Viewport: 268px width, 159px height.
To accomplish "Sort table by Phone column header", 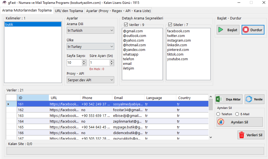I will [96, 98].
